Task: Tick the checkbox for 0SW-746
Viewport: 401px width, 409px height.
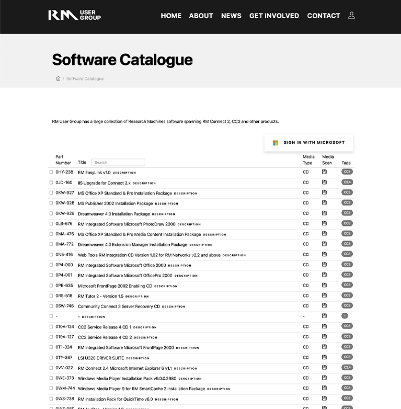Action: 51,306
